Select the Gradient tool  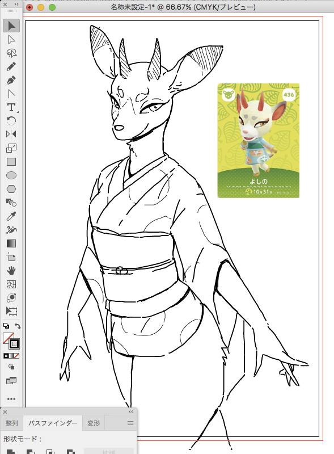click(11, 243)
